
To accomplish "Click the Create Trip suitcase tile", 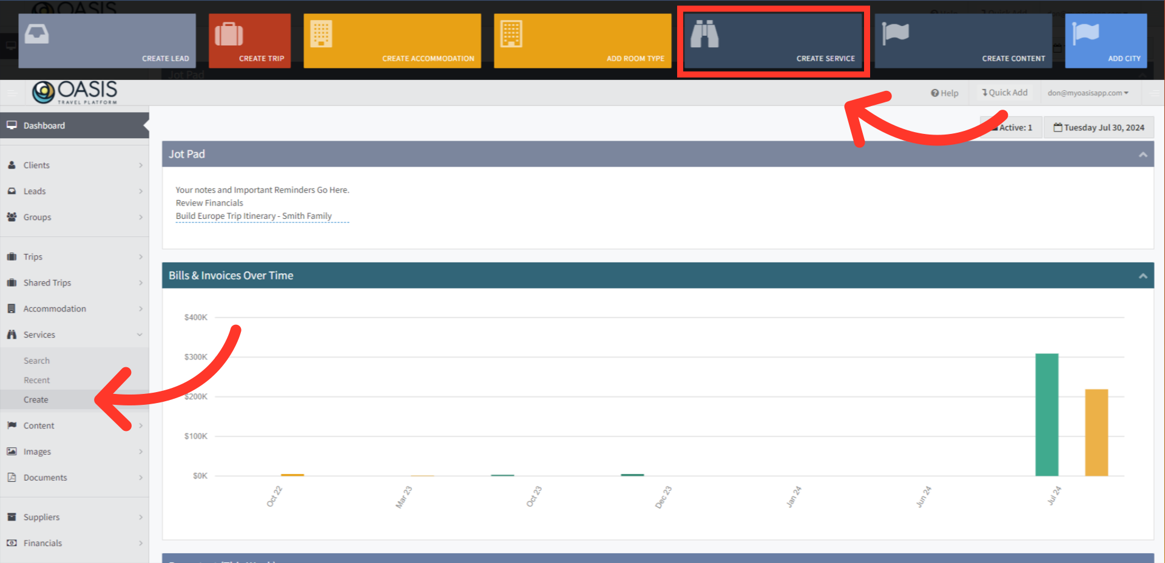I will tap(249, 41).
